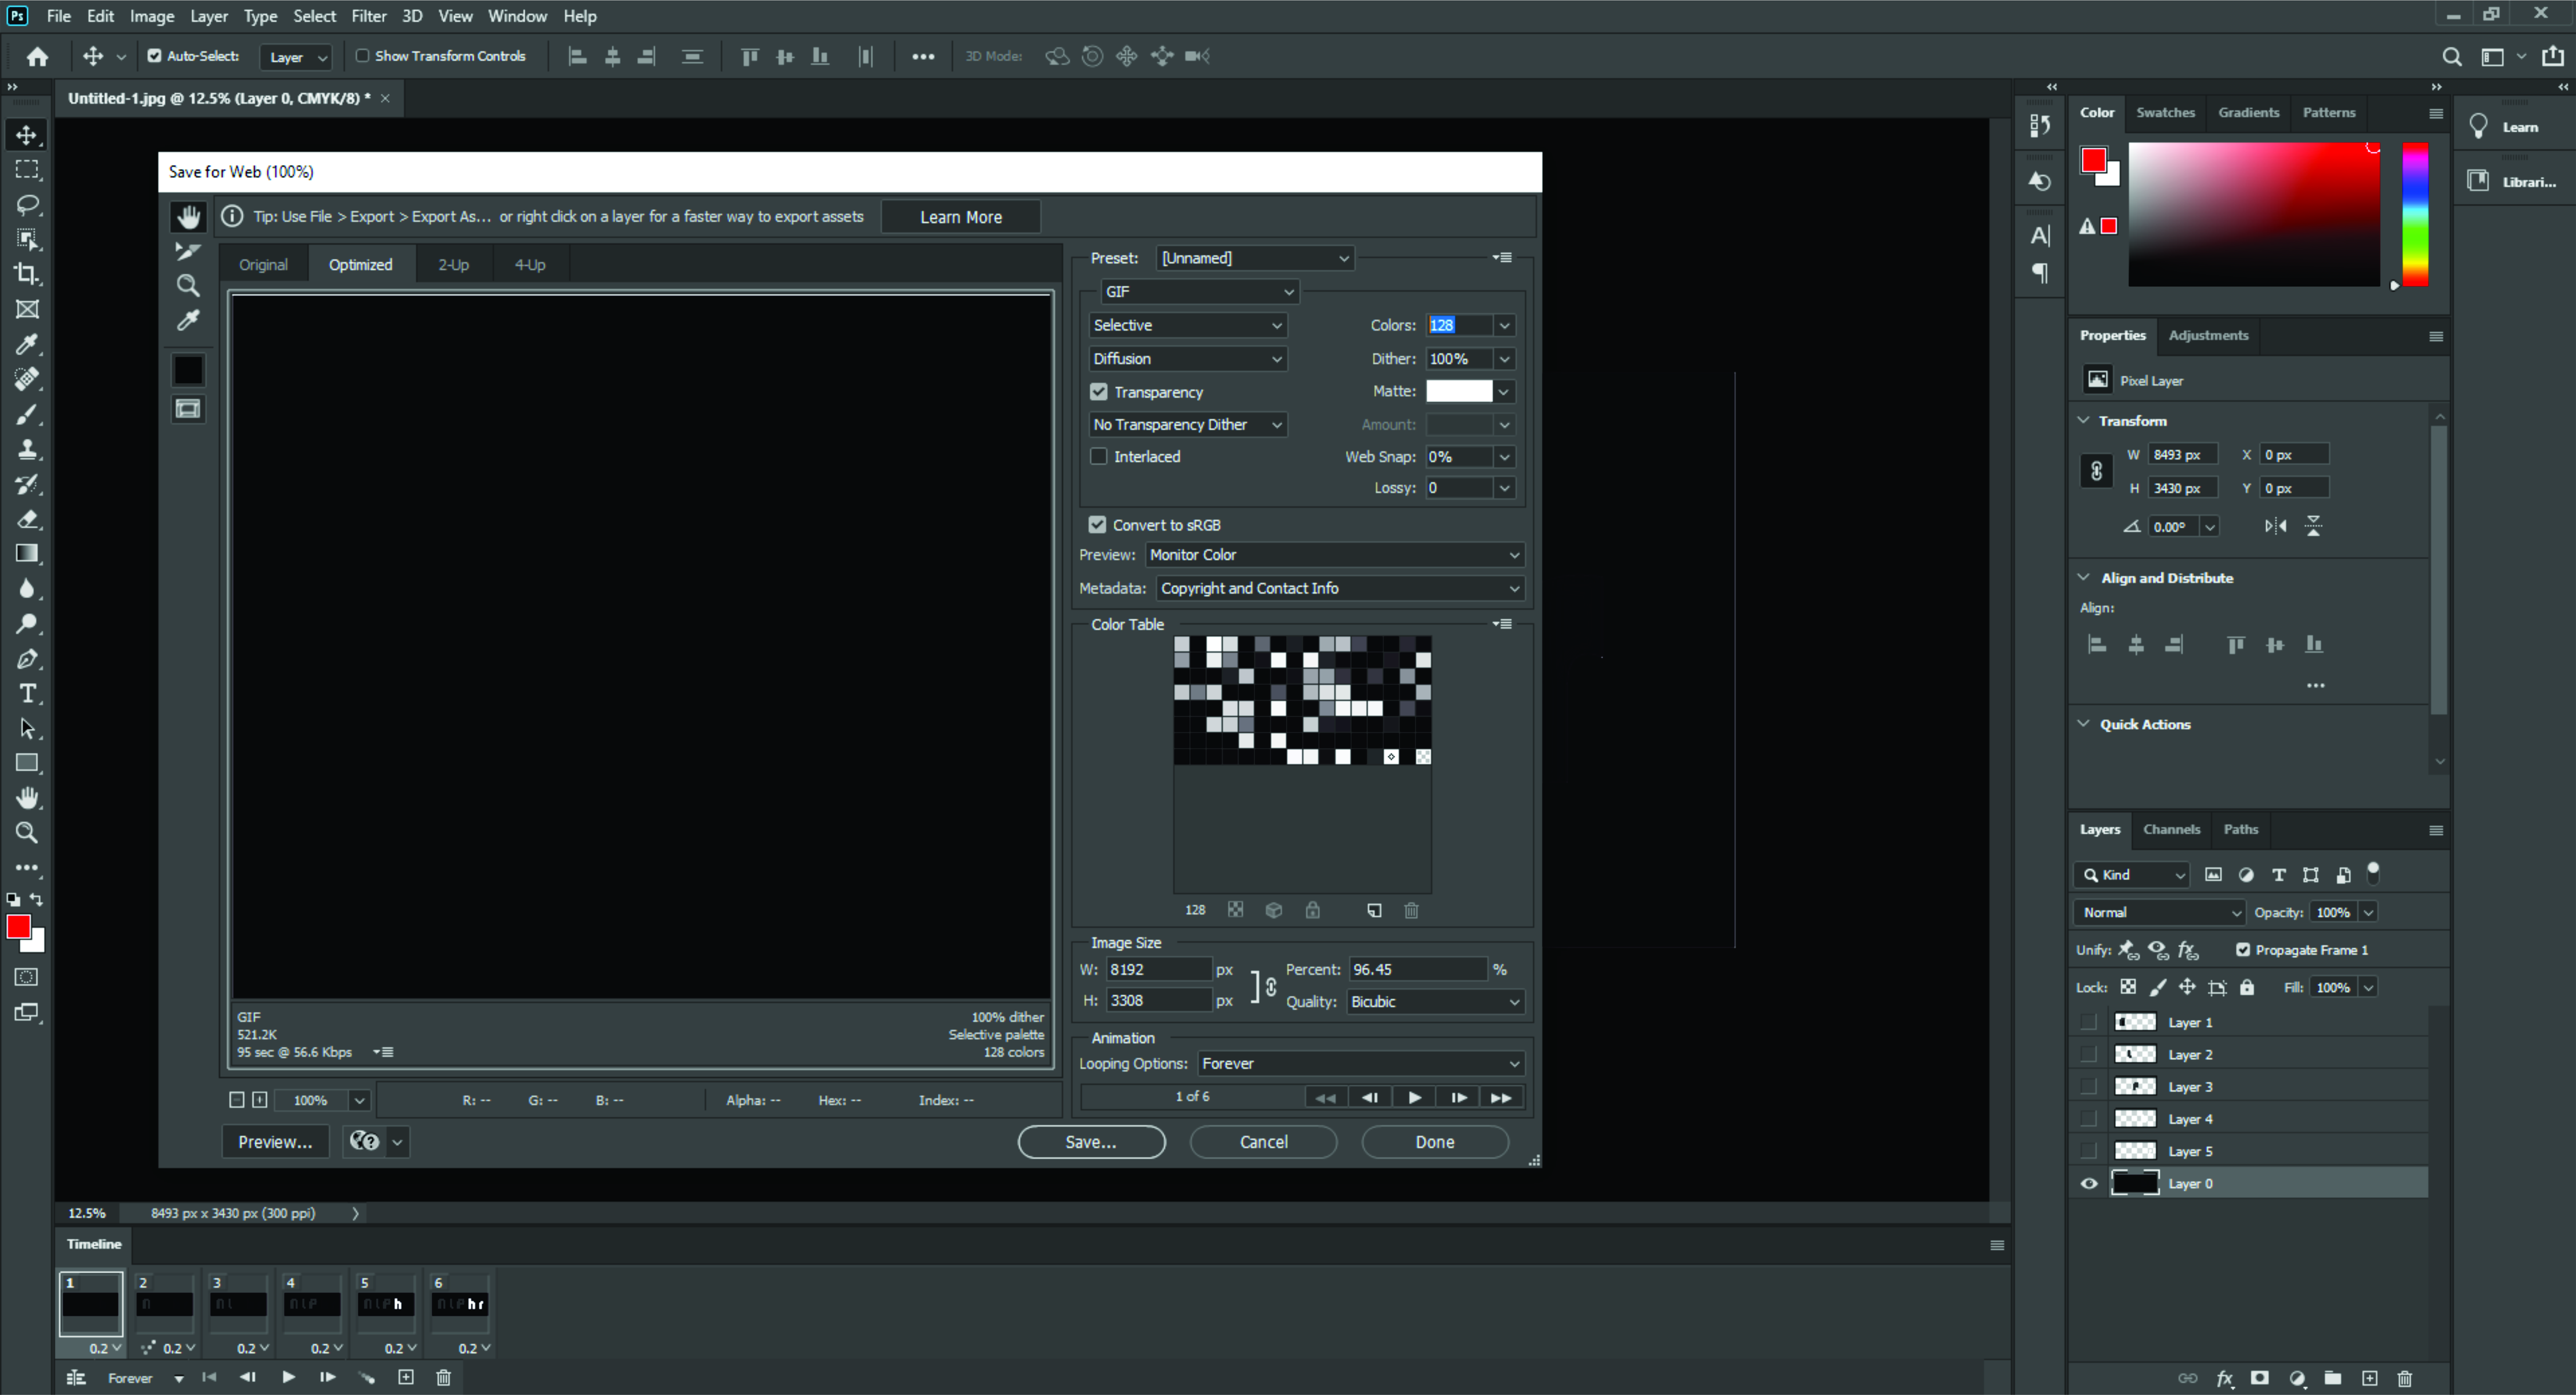Click the Save... button

coord(1090,1142)
